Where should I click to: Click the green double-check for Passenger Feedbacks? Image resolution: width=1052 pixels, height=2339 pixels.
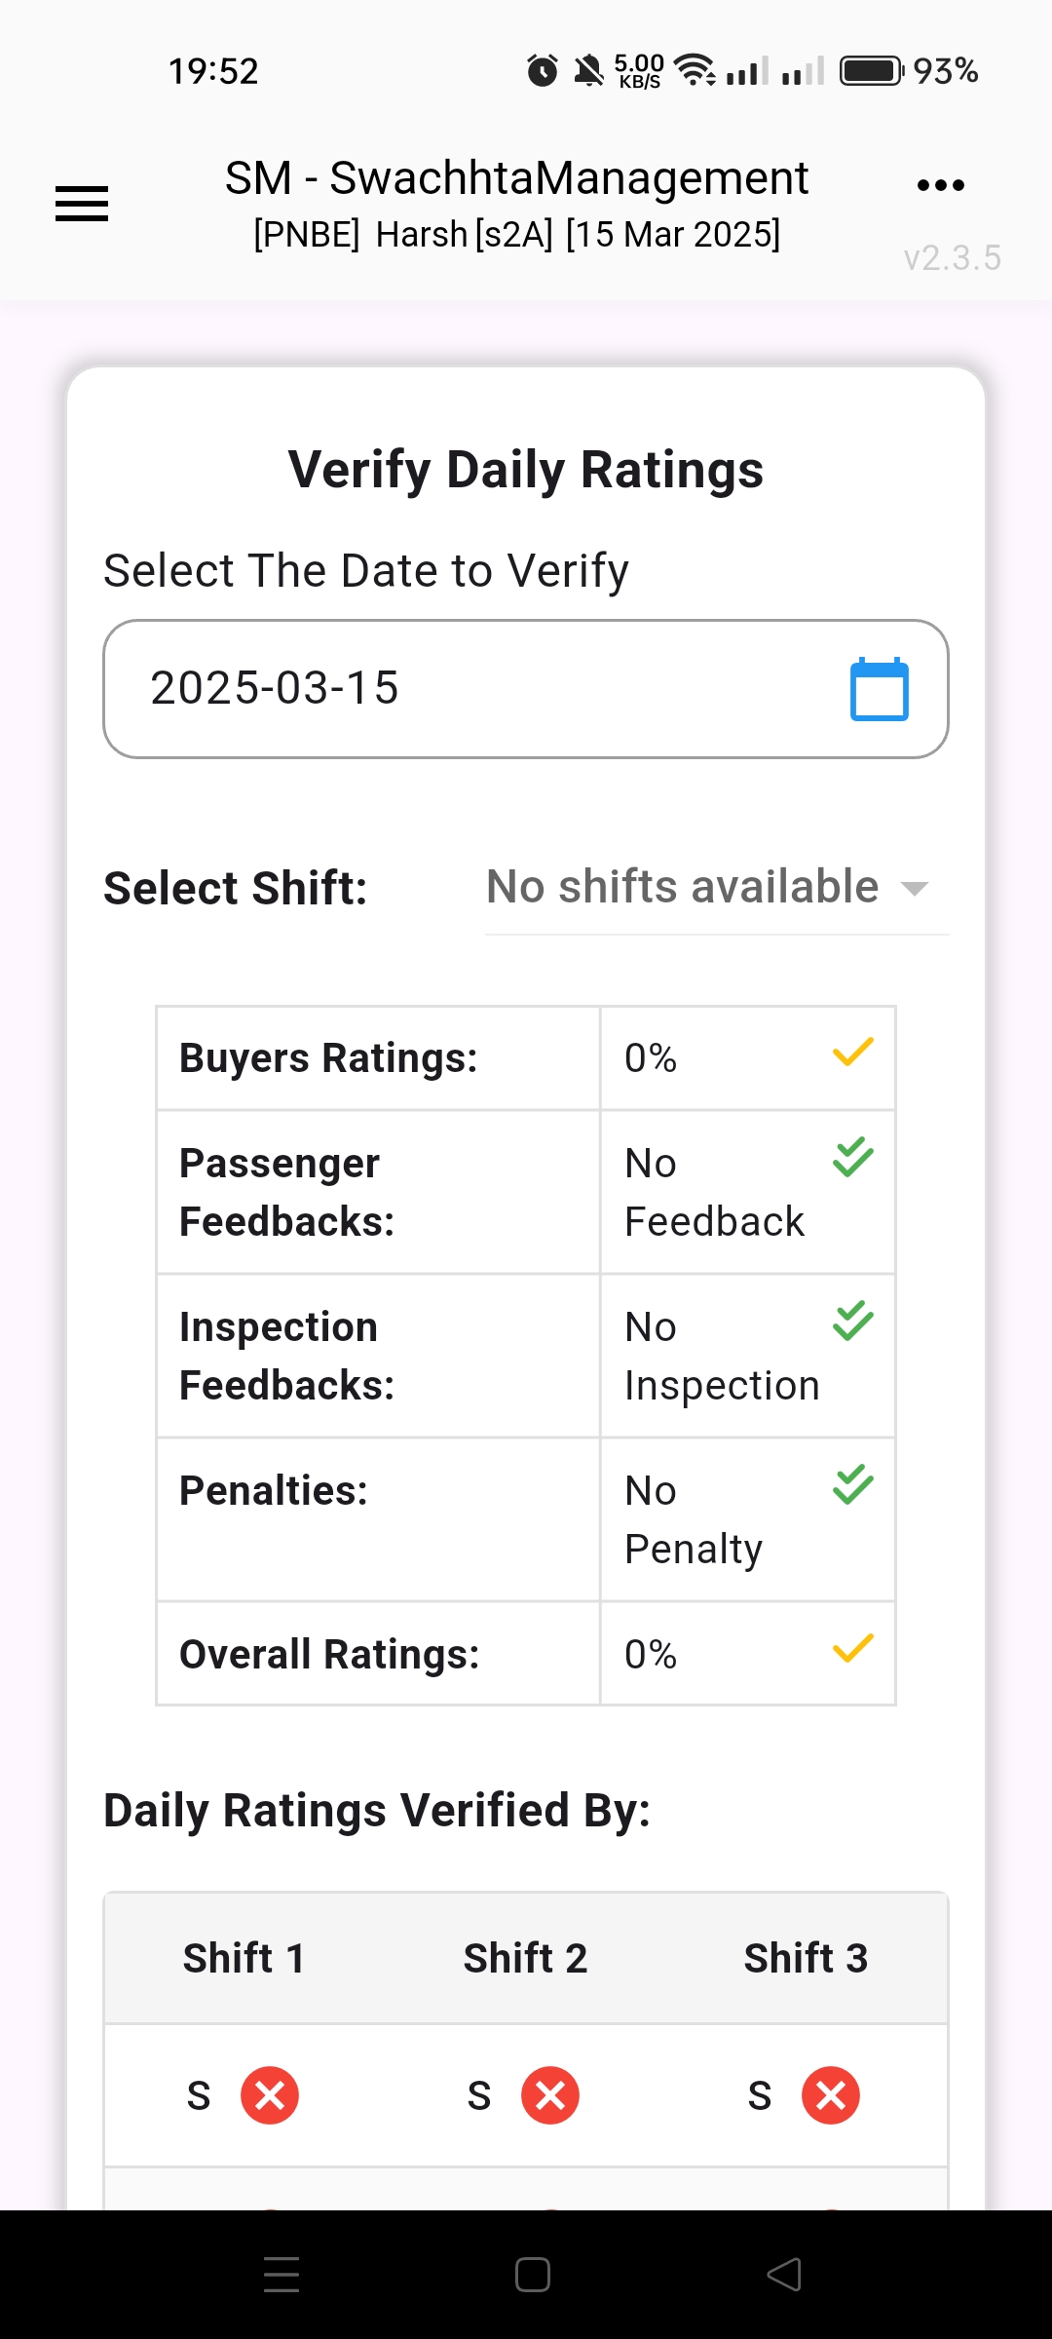(x=852, y=1157)
